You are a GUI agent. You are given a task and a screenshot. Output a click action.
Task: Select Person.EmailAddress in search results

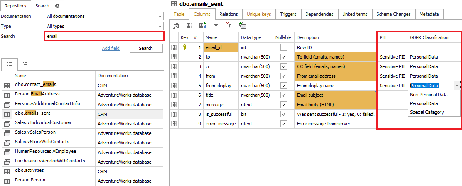(37, 94)
